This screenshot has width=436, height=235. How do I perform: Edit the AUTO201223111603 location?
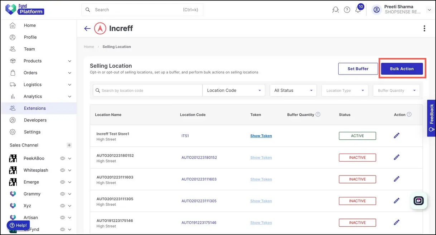pyautogui.click(x=397, y=179)
